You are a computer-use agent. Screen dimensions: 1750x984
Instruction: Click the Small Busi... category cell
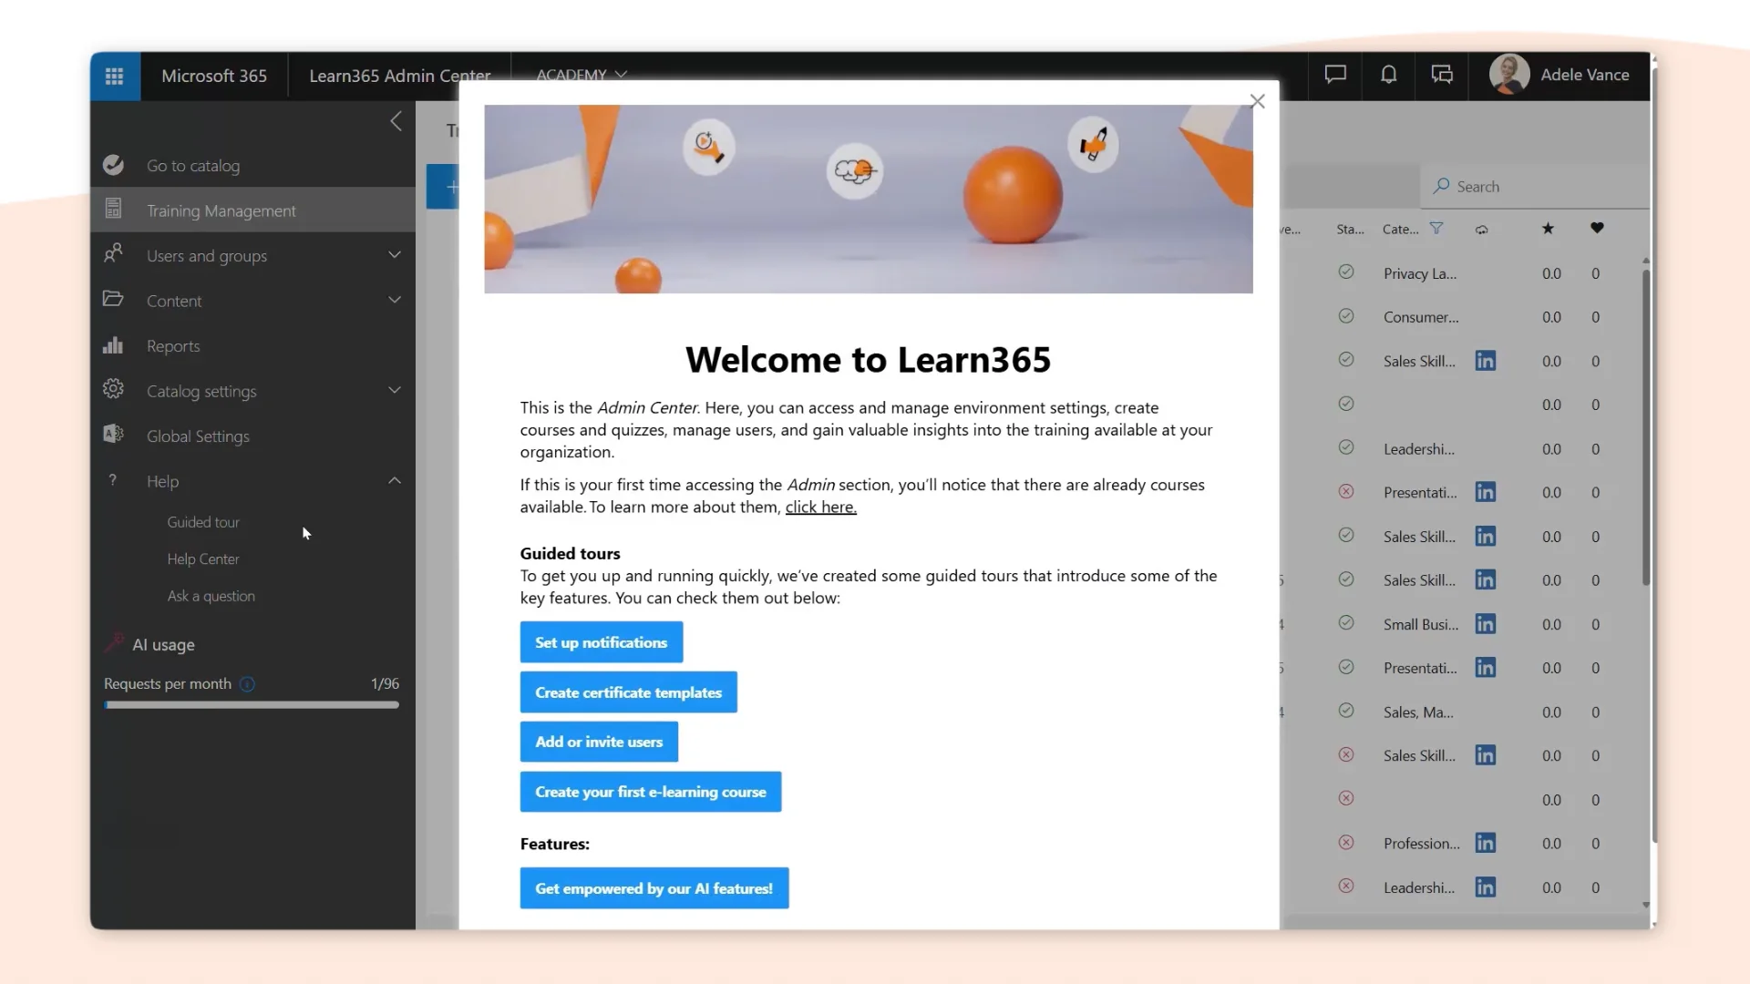click(x=1421, y=624)
